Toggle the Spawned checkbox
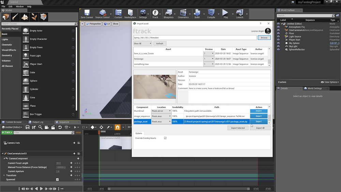The image size is (341, 192). 57,180
